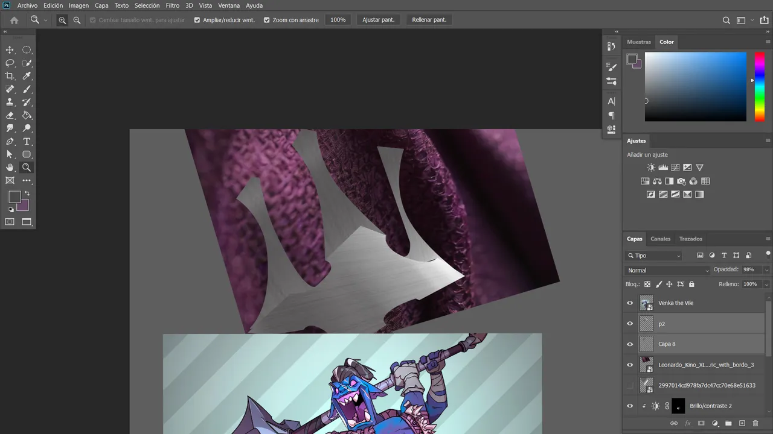Image resolution: width=773 pixels, height=434 pixels.
Task: Add a Levels adjustment
Action: (x=663, y=168)
